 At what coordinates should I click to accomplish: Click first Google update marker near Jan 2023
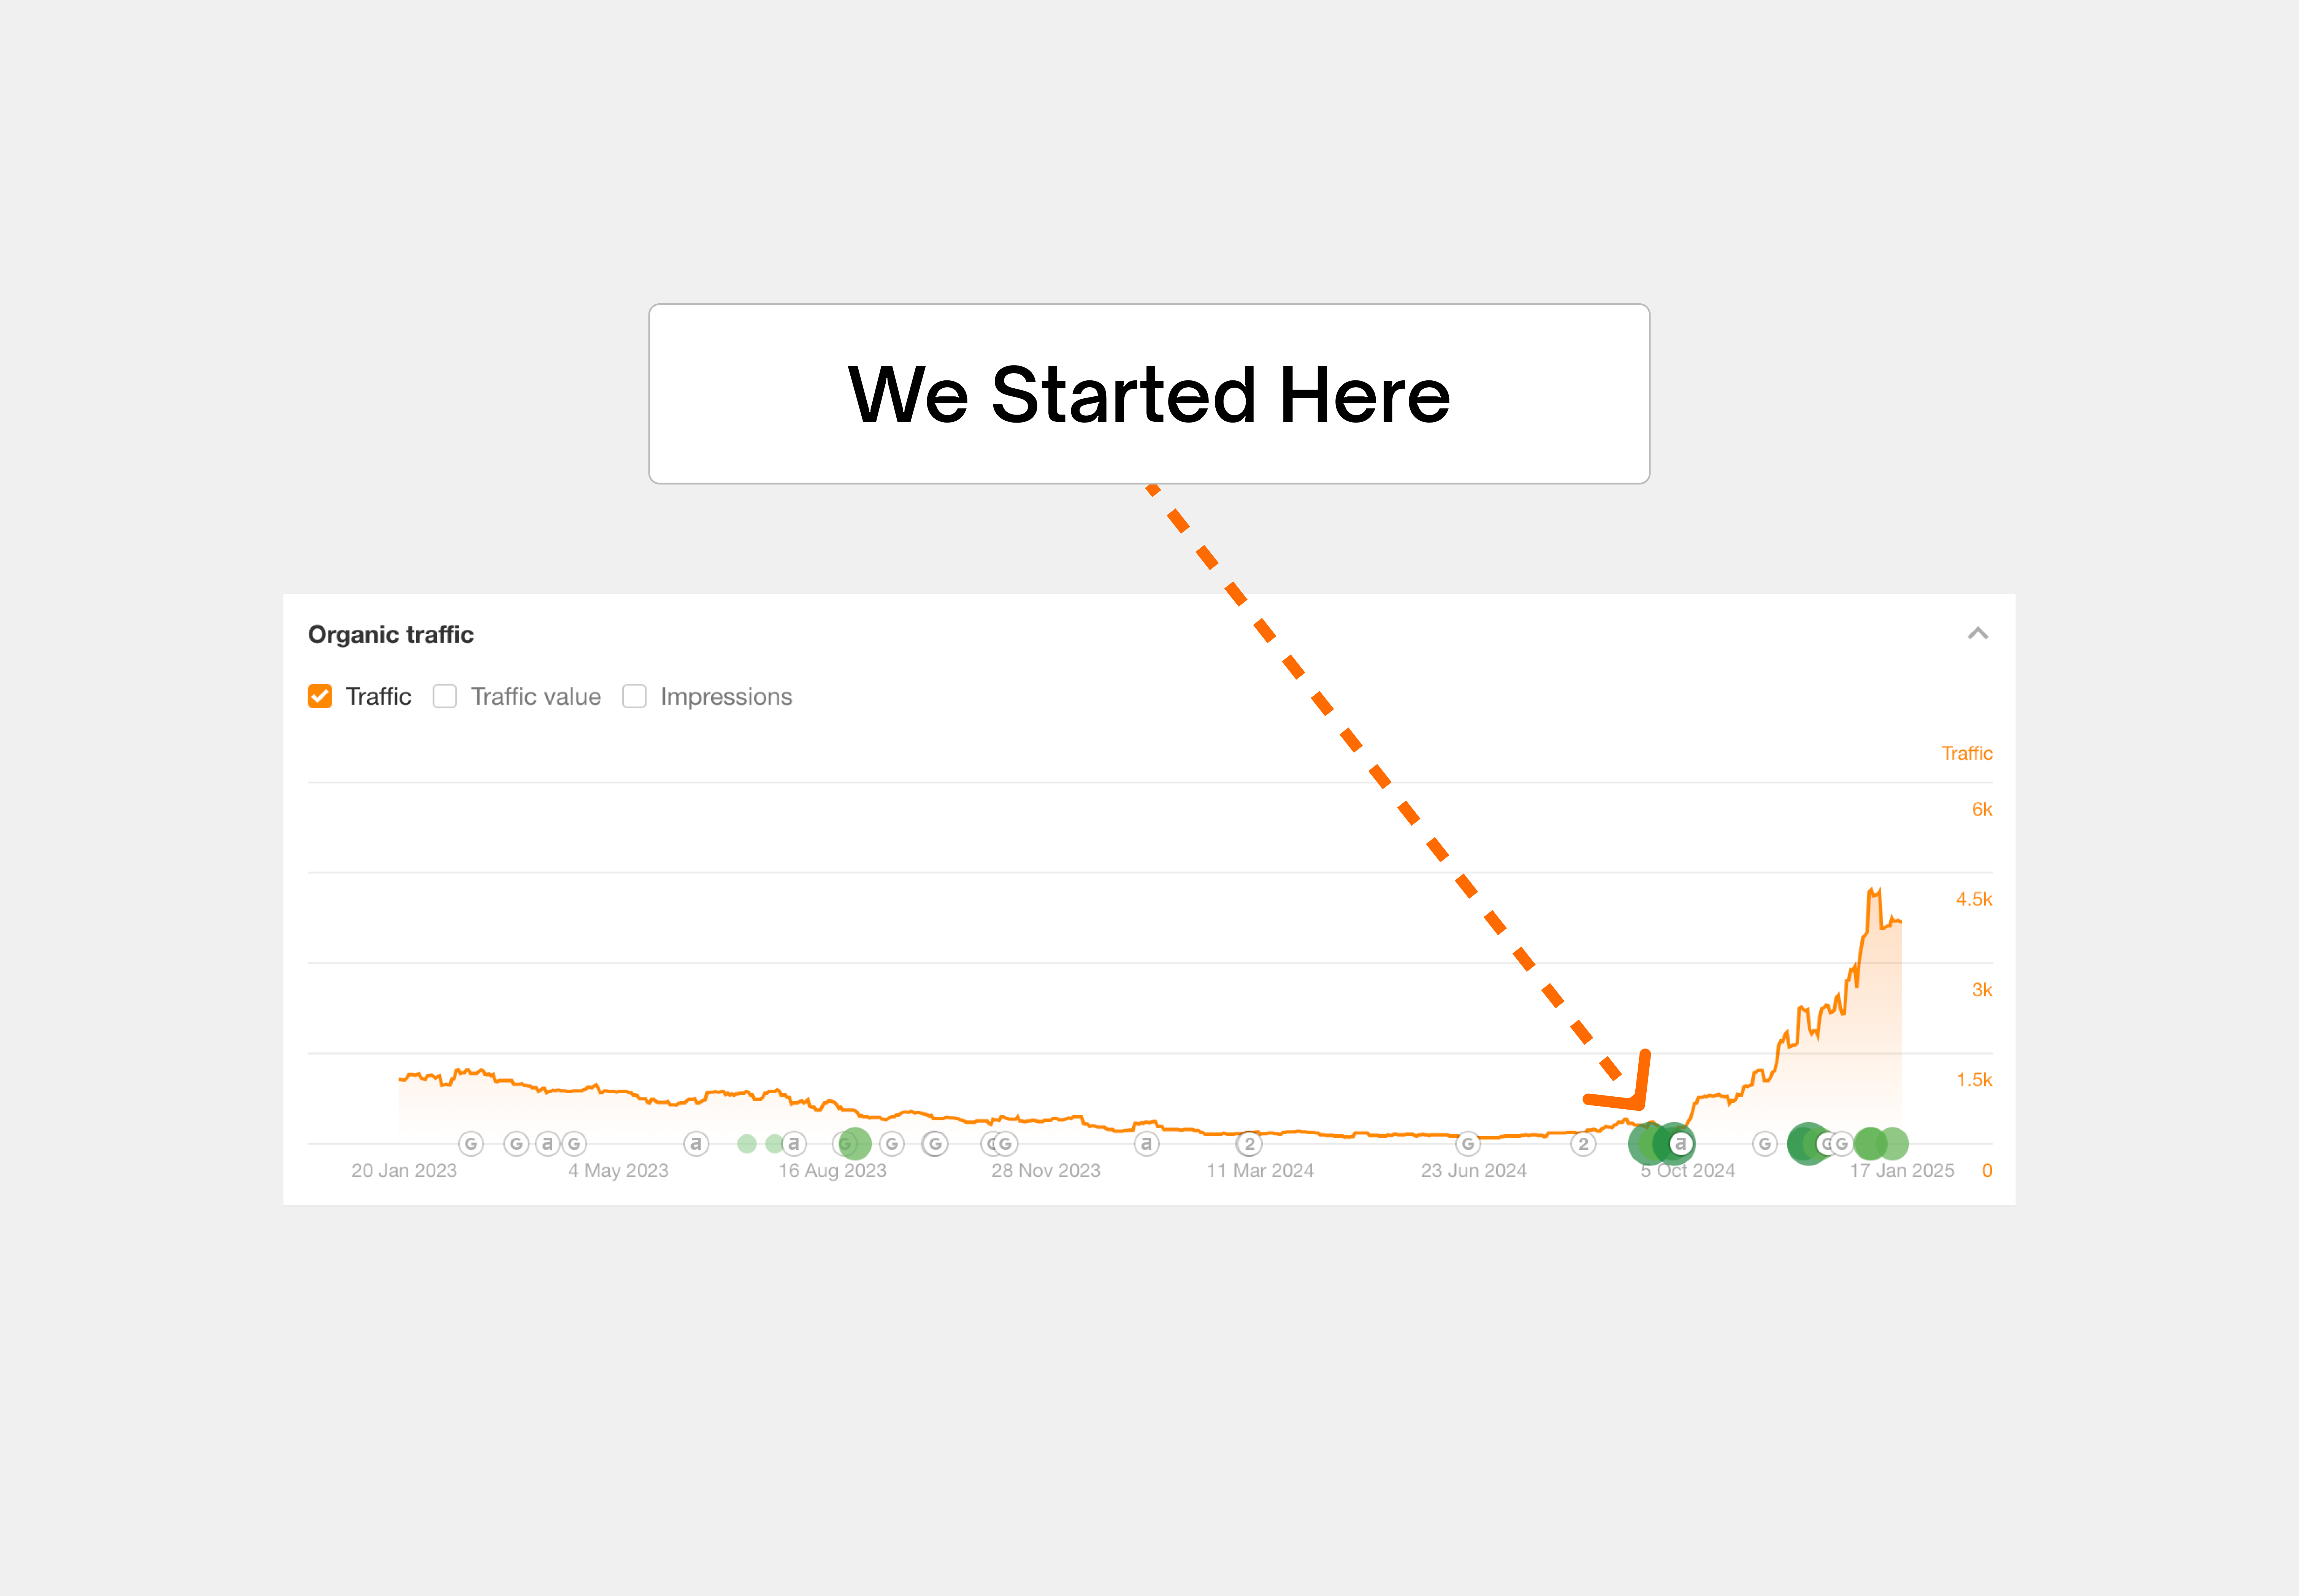point(470,1143)
